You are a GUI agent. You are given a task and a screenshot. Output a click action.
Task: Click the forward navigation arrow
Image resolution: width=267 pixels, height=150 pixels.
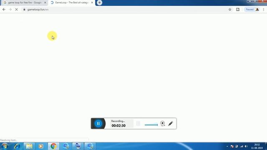tap(10, 10)
